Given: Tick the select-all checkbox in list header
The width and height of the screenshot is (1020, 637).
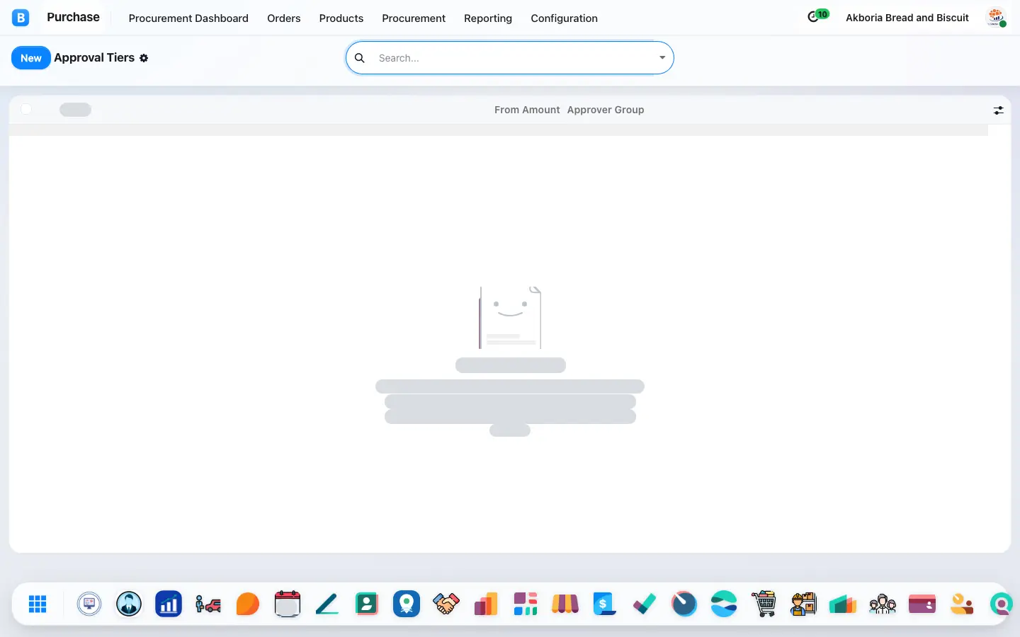Looking at the screenshot, I should (x=26, y=109).
